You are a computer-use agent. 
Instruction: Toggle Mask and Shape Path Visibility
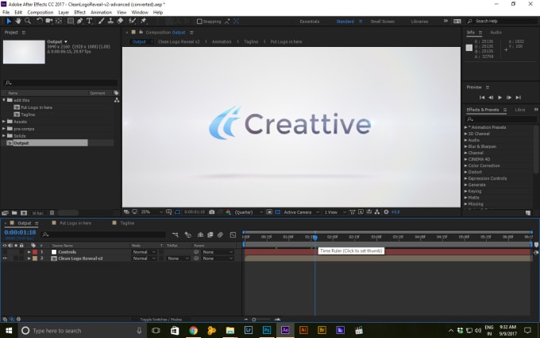point(177,212)
